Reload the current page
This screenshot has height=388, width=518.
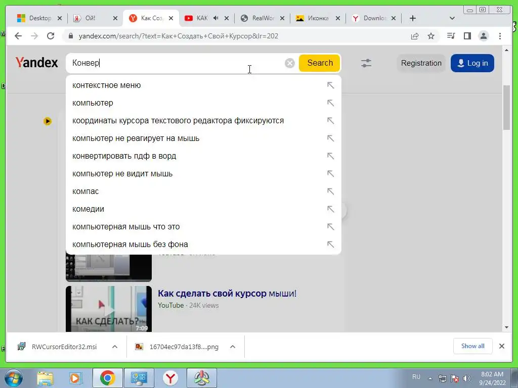(x=51, y=36)
